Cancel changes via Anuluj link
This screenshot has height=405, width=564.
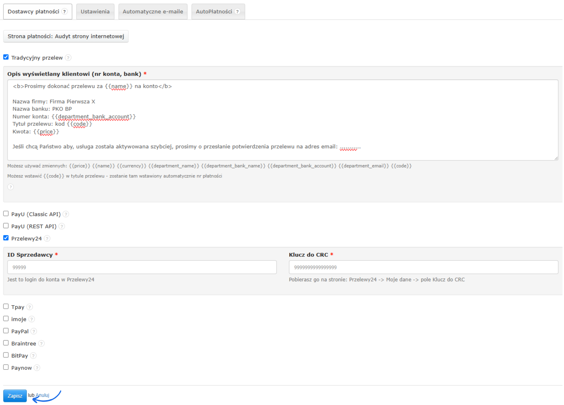(x=42, y=395)
